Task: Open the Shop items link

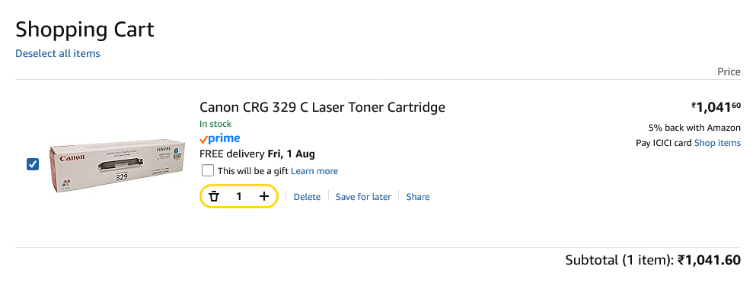Action: (717, 143)
